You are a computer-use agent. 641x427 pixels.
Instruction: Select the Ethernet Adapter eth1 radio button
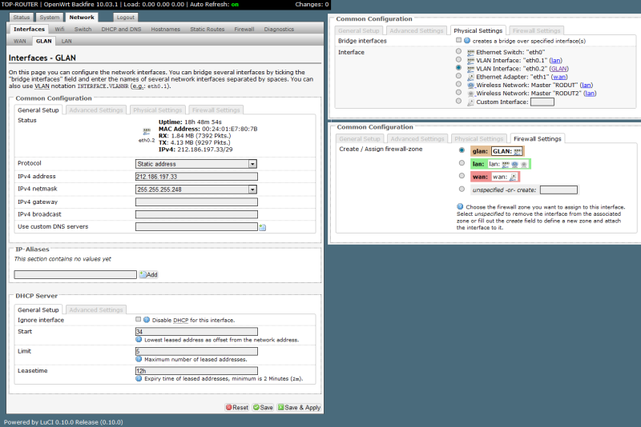click(x=458, y=77)
